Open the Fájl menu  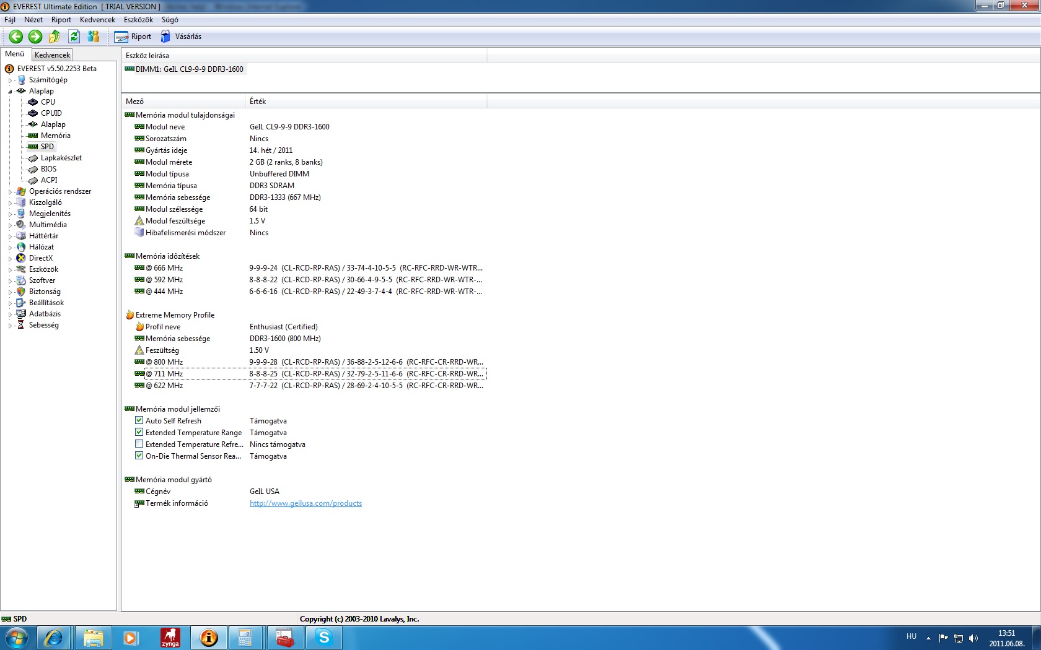click(x=10, y=20)
